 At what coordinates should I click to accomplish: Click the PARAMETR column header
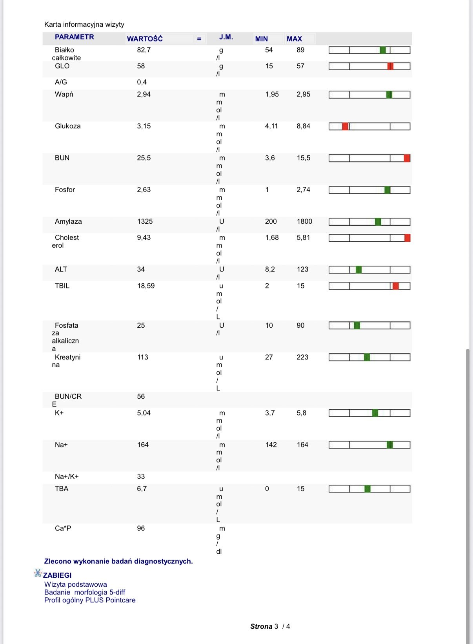click(75, 37)
